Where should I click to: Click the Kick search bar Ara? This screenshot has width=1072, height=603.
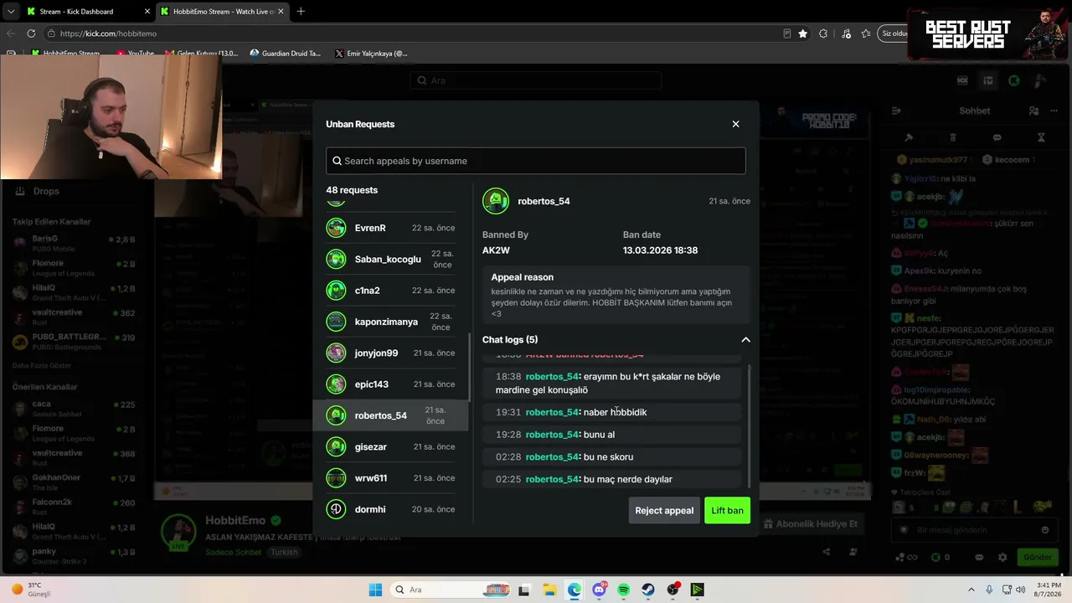tap(536, 80)
